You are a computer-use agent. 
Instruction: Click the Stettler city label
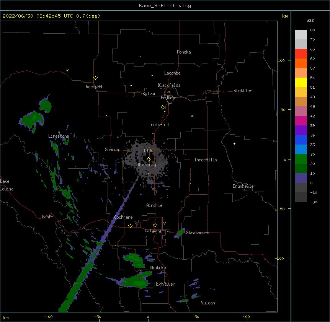point(243,91)
